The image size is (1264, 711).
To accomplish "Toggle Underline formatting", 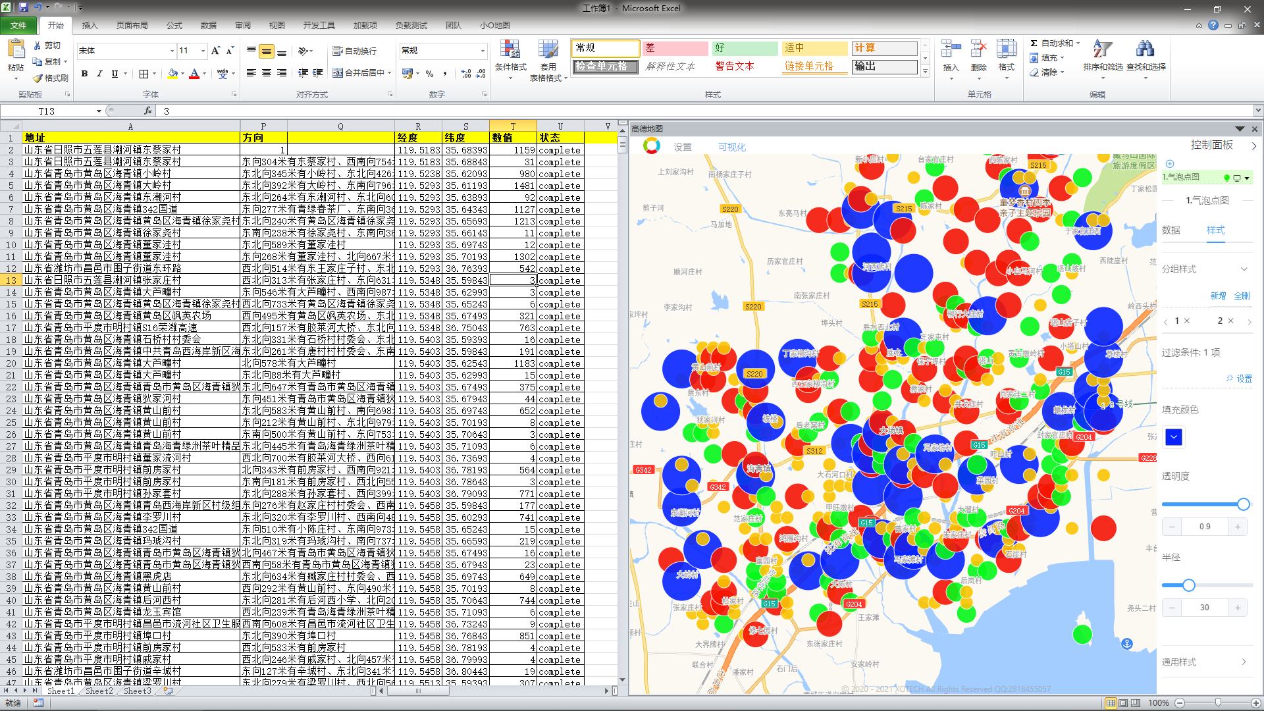I will tap(115, 74).
